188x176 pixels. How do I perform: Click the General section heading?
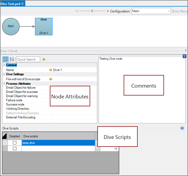coord(11,65)
